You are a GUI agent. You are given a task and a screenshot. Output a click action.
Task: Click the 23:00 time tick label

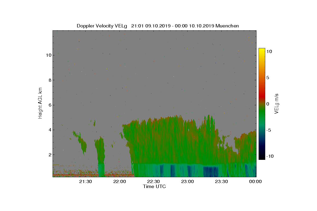click(188, 181)
